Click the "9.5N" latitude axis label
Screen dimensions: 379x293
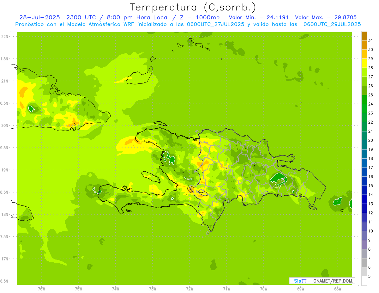[5, 148]
